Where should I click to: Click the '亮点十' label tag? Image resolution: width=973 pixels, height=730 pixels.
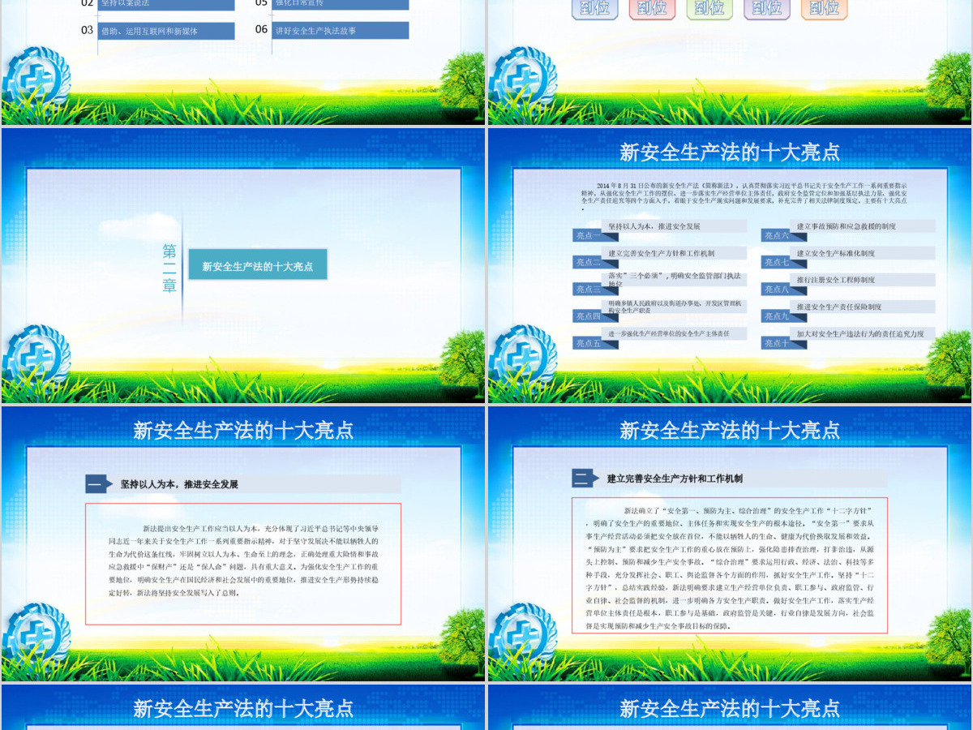click(x=784, y=344)
